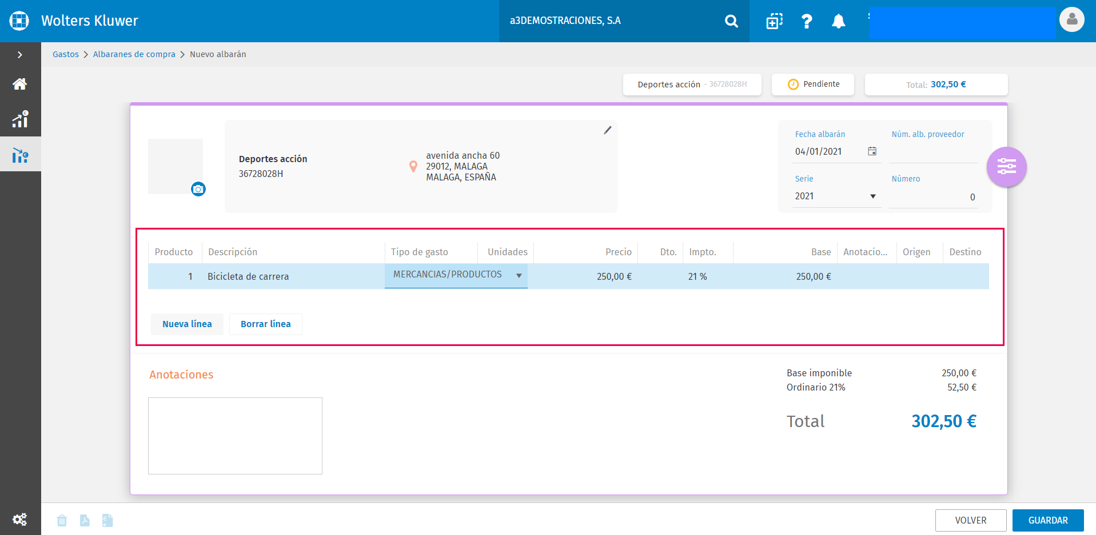Image resolution: width=1096 pixels, height=535 pixels.
Task: Open the purple options sliders button
Action: click(1006, 167)
